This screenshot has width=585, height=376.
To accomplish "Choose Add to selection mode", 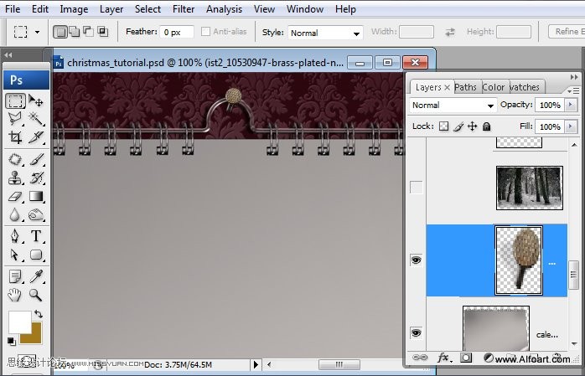I will click(x=75, y=32).
